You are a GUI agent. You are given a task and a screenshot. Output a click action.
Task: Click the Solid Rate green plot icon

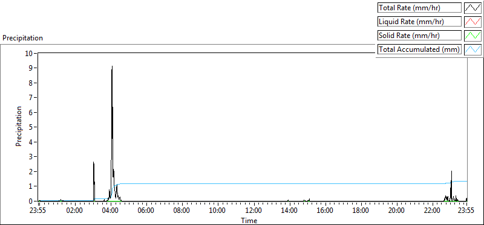(473, 36)
